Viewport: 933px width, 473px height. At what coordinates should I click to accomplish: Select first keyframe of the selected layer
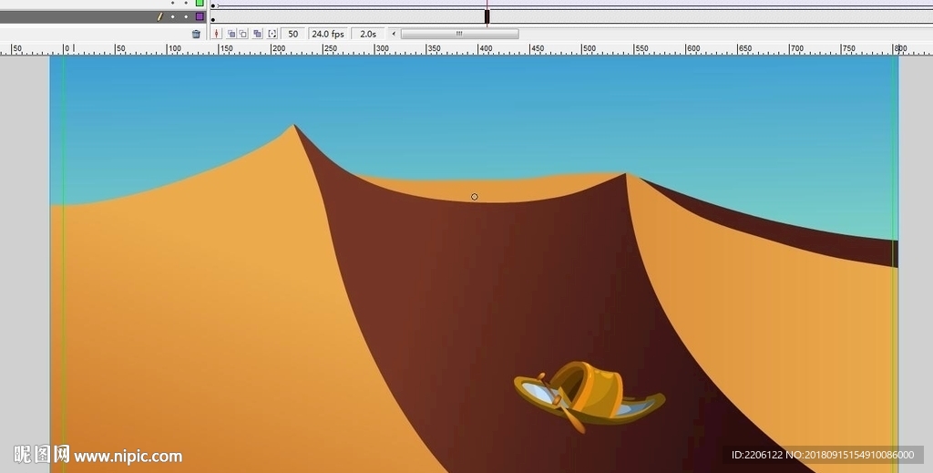click(213, 19)
